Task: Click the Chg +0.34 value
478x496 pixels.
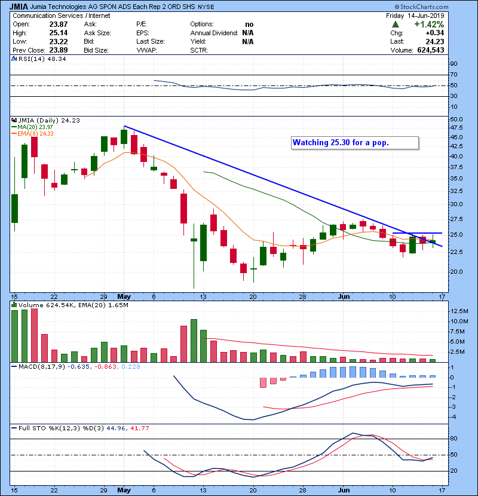Action: tap(434, 33)
